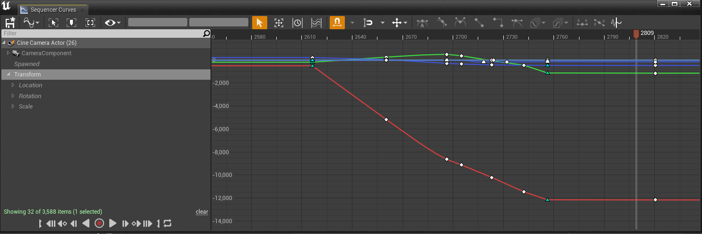
Task: Click the clear link to reset selection filter
Action: pyautogui.click(x=202, y=212)
